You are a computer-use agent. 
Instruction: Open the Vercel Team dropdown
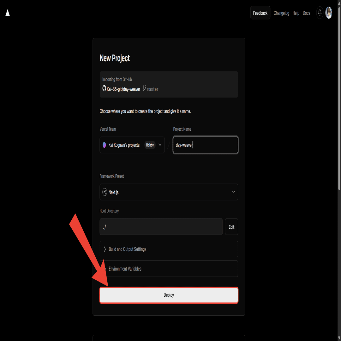coord(132,145)
